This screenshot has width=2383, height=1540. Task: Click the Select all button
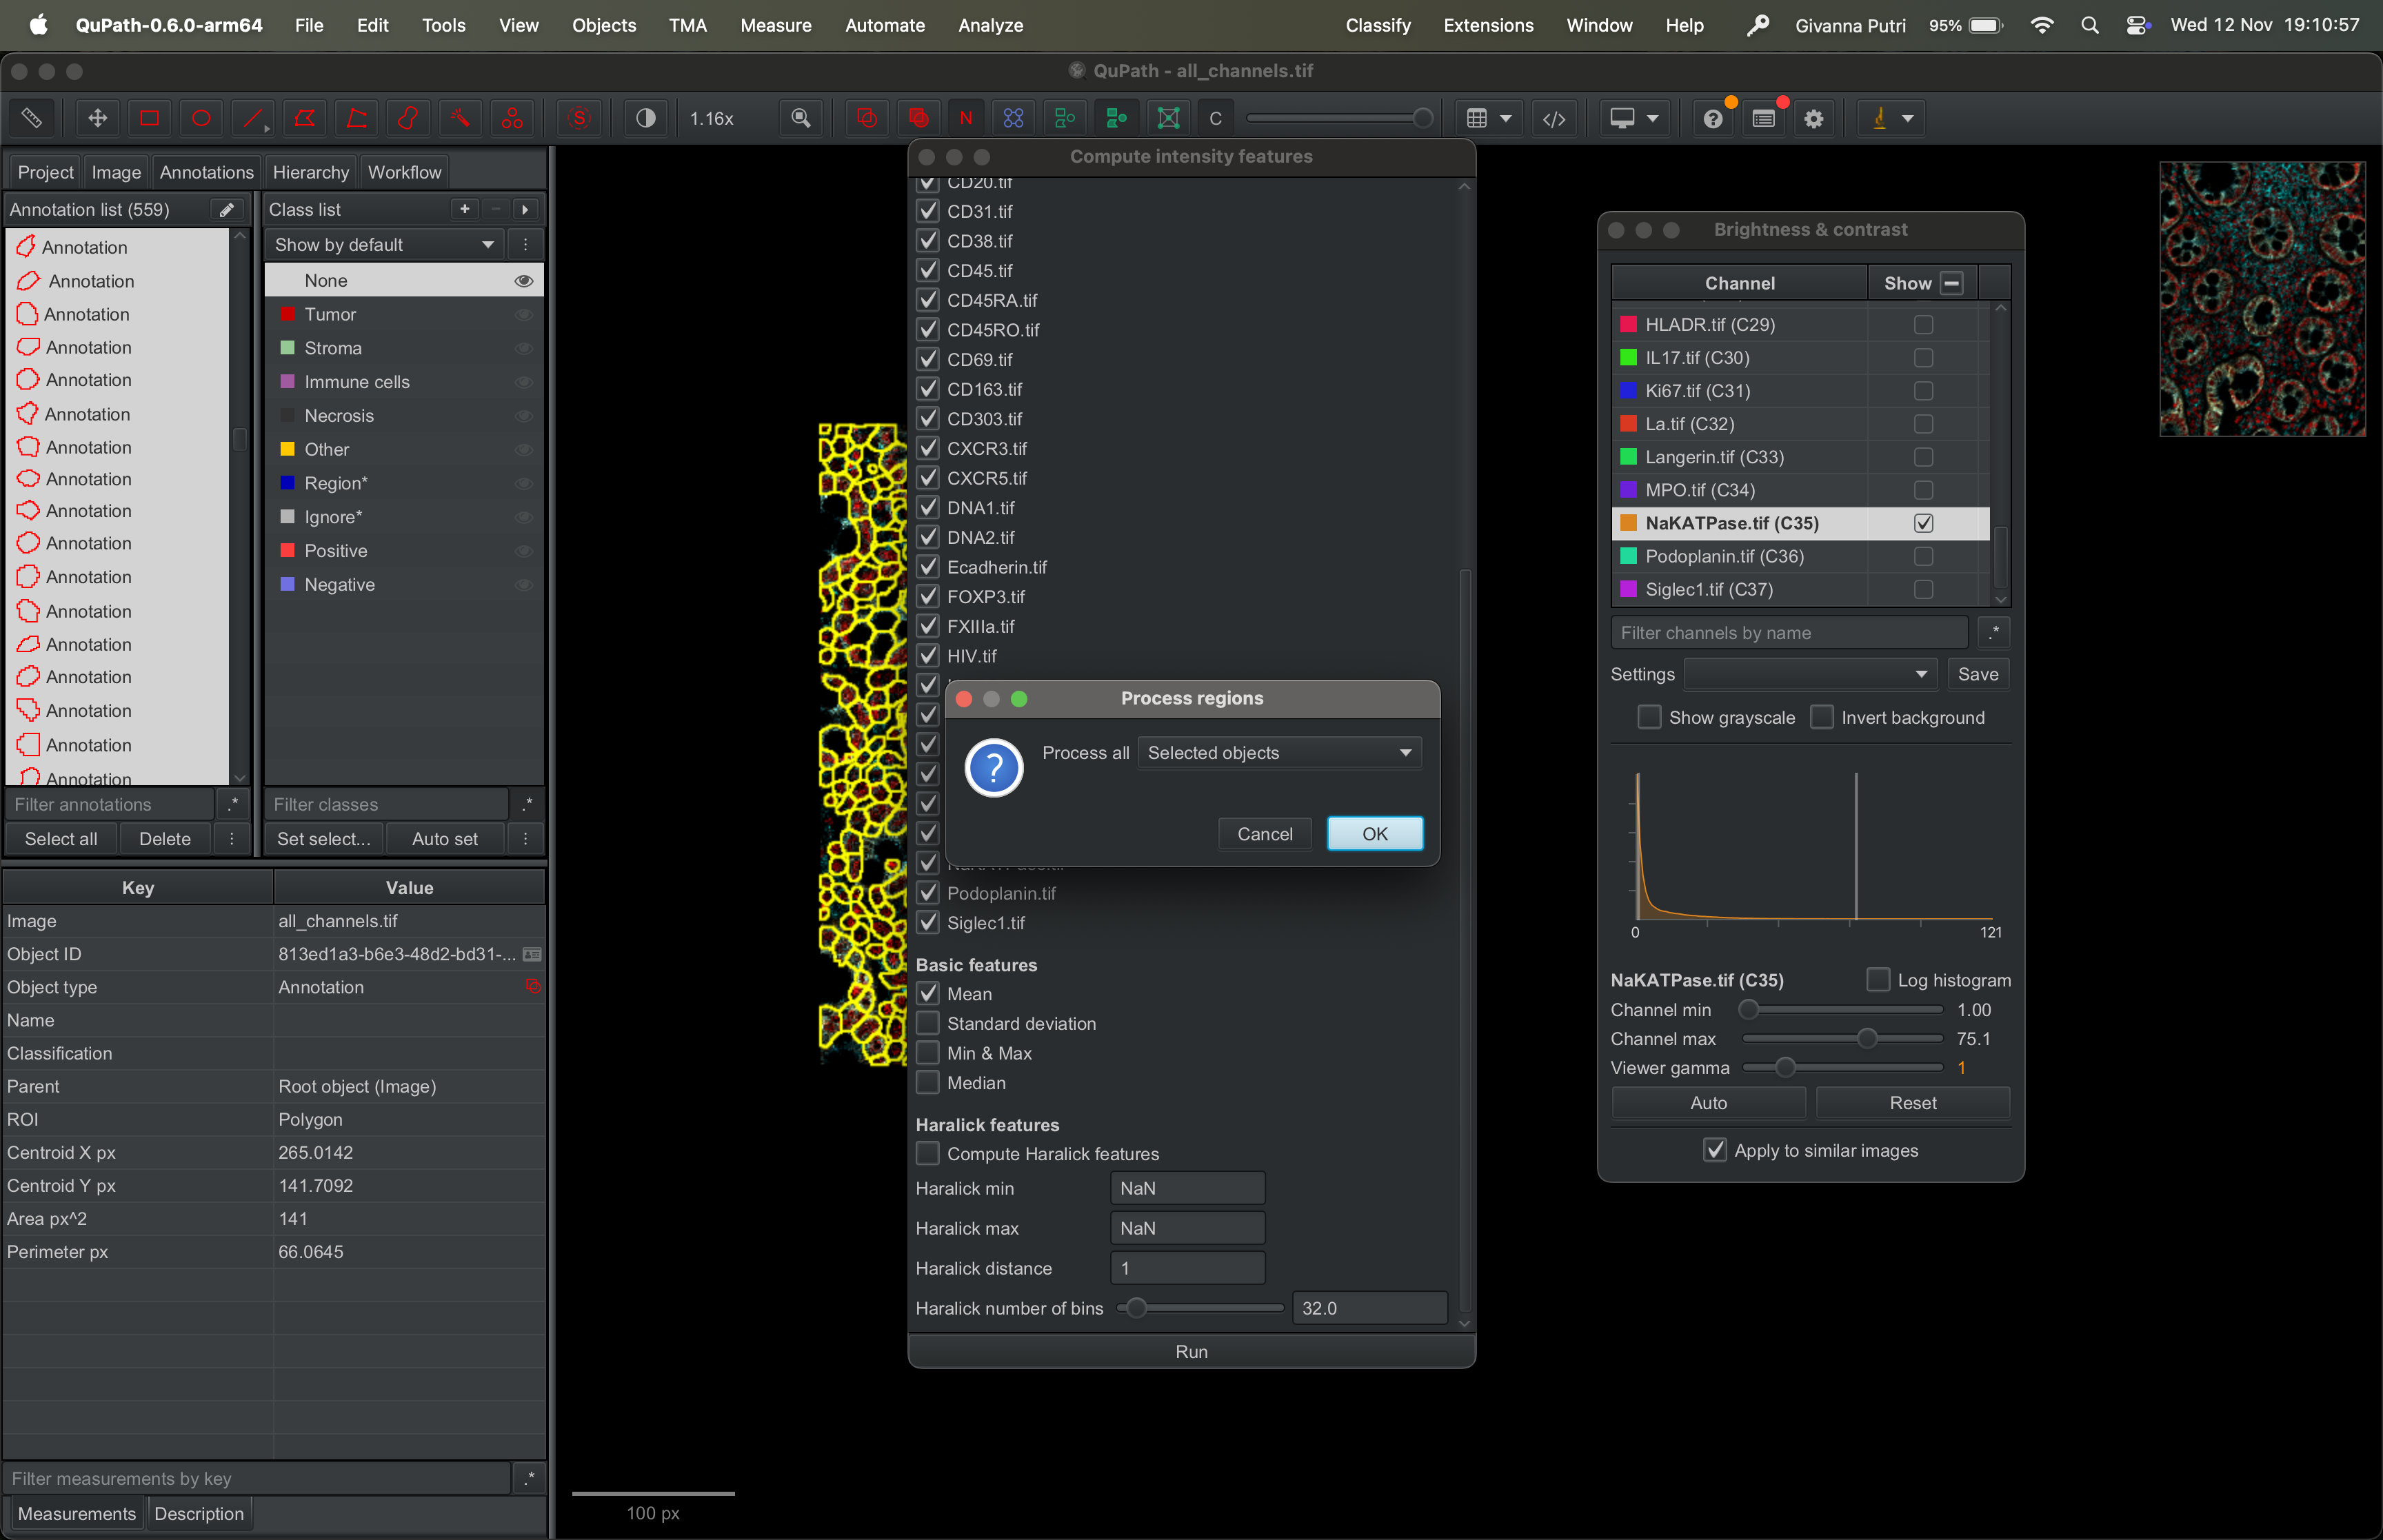coord(61,838)
